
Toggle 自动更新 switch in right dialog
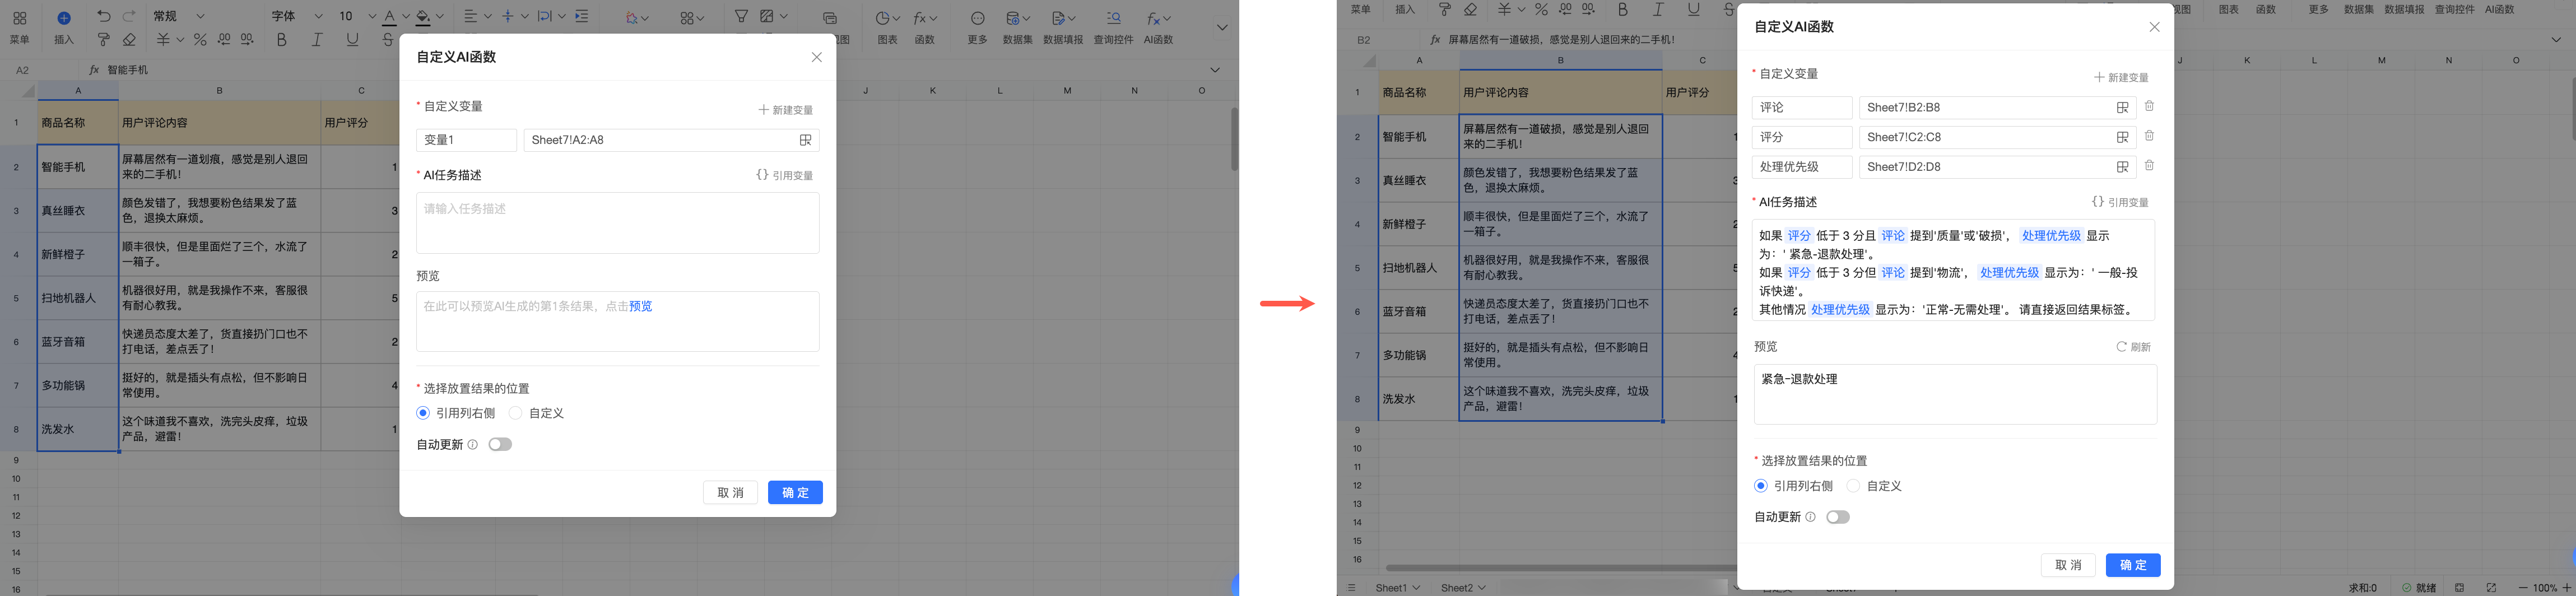1838,517
